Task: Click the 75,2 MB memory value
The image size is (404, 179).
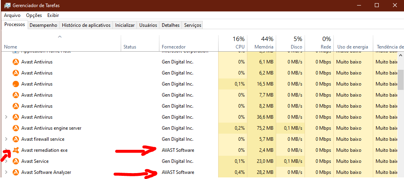Action: click(x=264, y=128)
